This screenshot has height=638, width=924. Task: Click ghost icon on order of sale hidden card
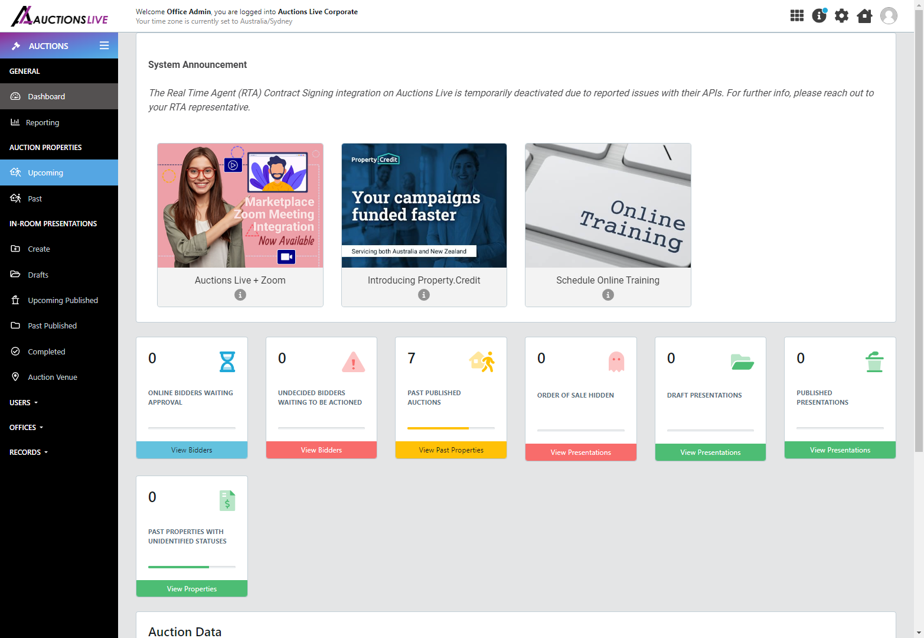(616, 362)
